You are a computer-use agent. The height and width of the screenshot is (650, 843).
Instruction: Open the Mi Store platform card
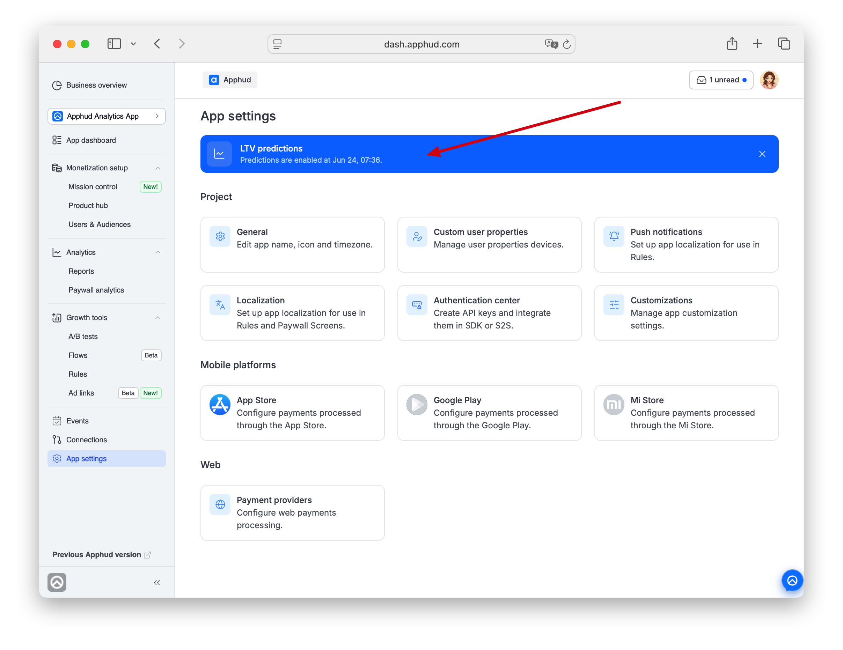tap(686, 413)
